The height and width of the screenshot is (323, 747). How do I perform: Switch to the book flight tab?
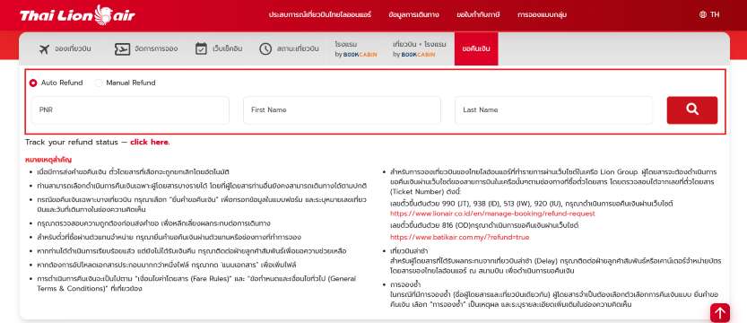65,48
